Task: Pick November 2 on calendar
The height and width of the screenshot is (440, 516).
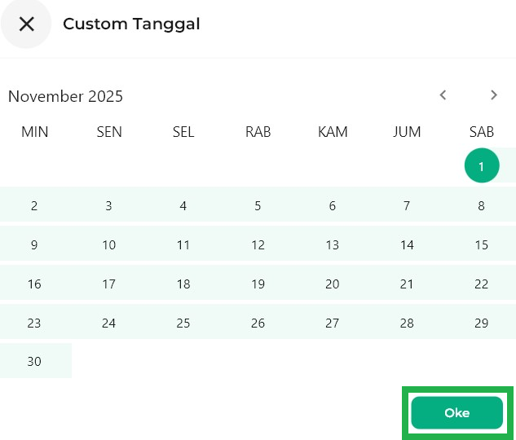Action: 34,205
